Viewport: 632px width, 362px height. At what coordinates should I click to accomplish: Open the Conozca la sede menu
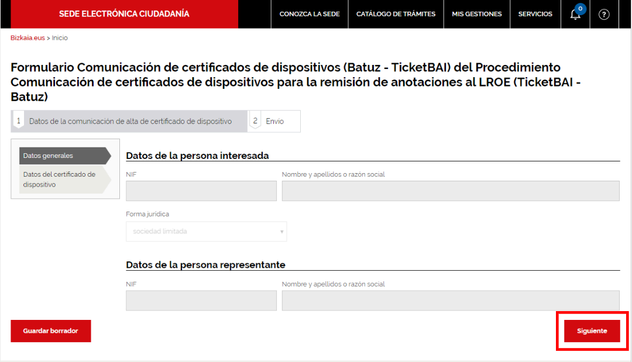click(x=310, y=14)
